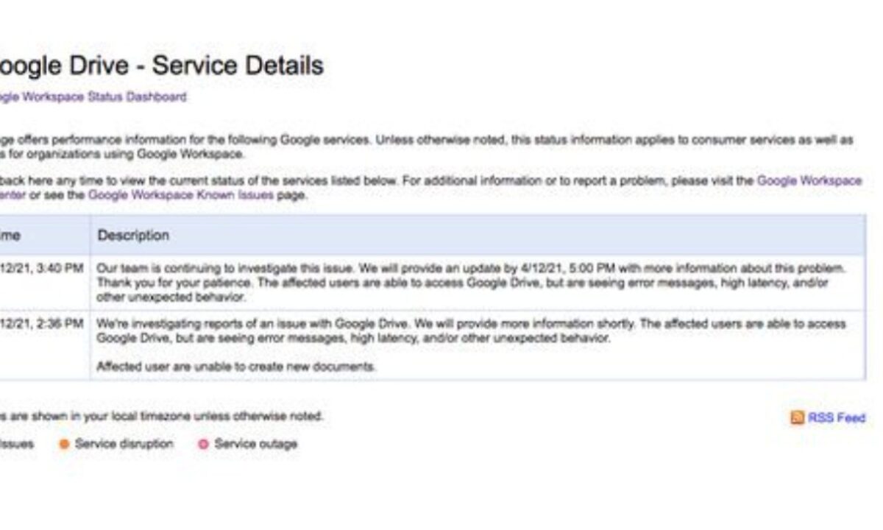Click the pink Service outage indicator icon
The image size is (883, 530).
tap(203, 444)
